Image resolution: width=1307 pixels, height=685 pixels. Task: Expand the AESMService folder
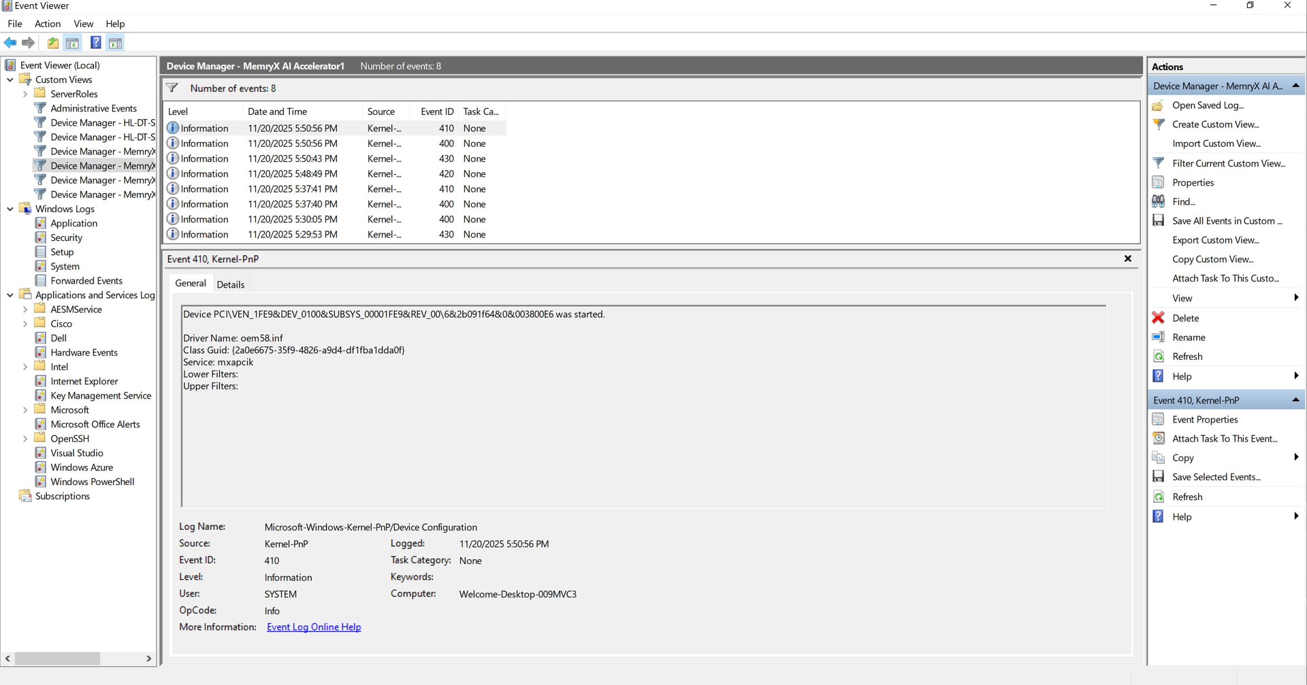coord(25,310)
